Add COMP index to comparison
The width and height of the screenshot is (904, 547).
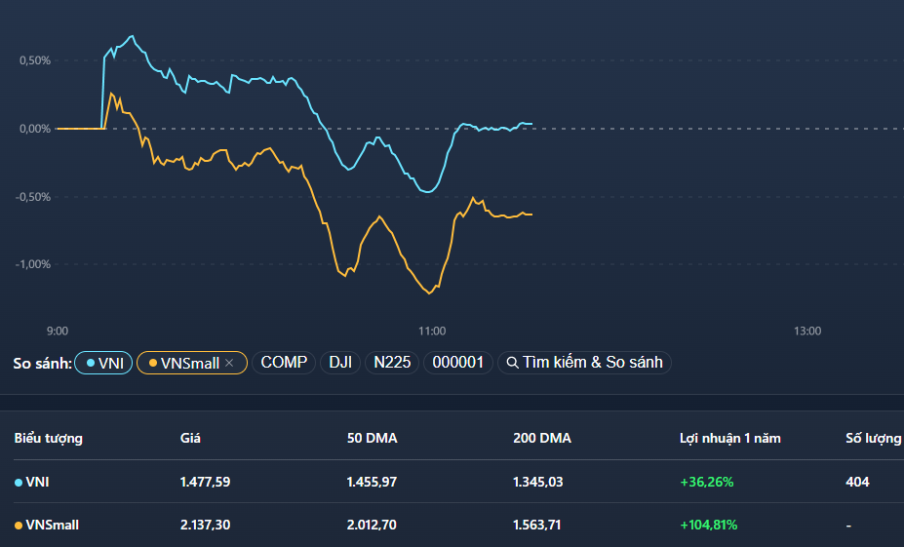284,363
